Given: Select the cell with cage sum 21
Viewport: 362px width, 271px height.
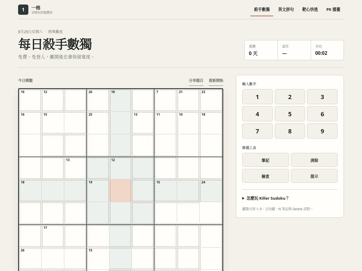Looking at the screenshot, I should [188, 100].
